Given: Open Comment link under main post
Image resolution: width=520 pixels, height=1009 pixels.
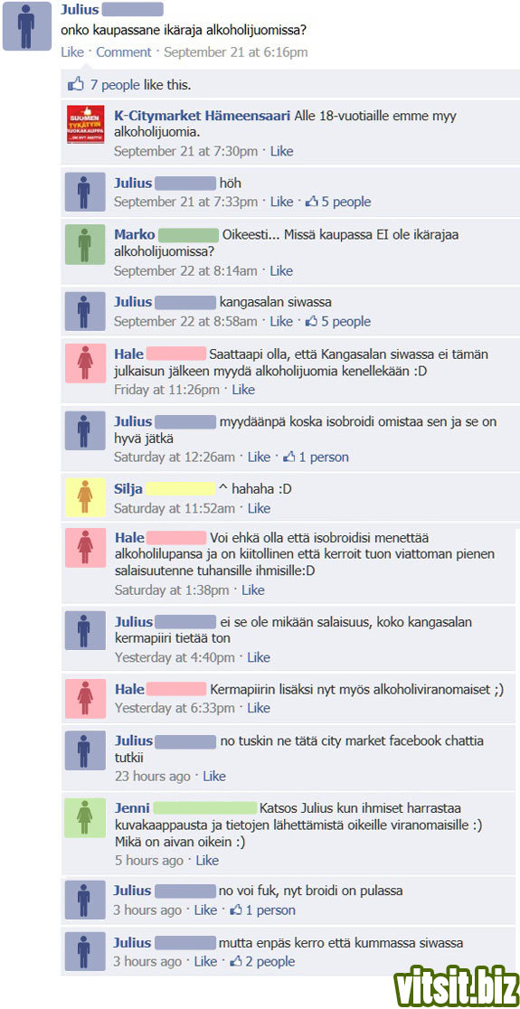Looking at the screenshot, I should pos(124,52).
